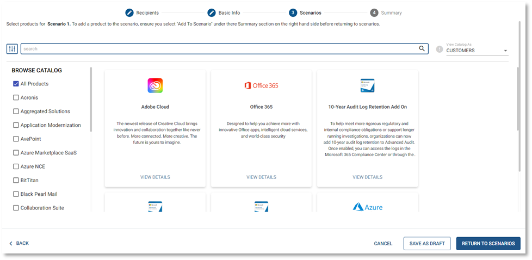View details of 10-Year Audit Log Retention

367,177
